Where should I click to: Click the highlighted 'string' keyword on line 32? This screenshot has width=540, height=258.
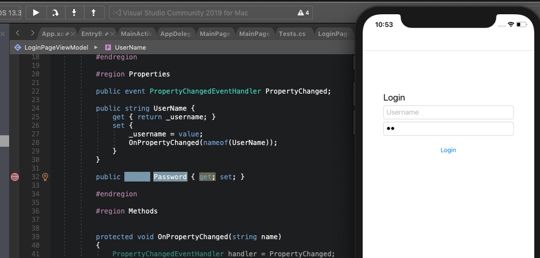click(x=137, y=176)
